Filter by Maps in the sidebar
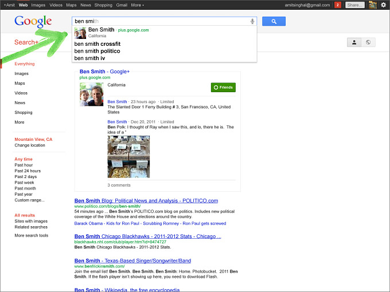Viewport: 390px width, 292px height. [x=19, y=83]
